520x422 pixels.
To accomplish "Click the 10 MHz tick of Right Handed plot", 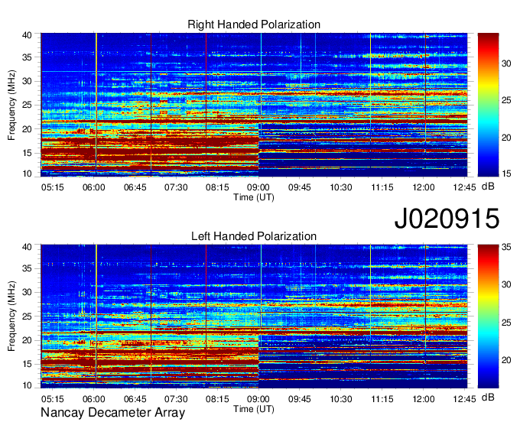I will [28, 174].
